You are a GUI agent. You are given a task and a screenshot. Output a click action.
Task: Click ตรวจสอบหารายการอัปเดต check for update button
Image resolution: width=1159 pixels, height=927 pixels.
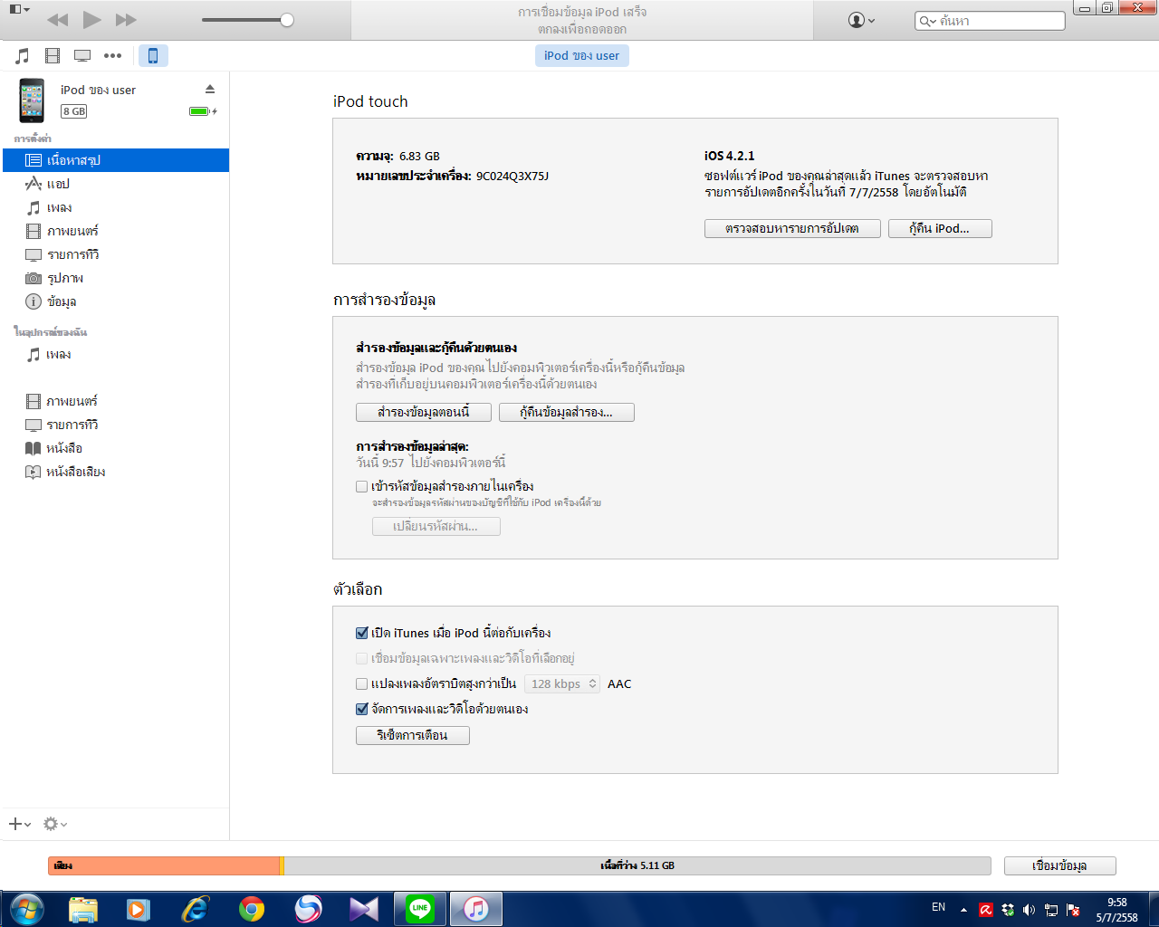(x=792, y=229)
